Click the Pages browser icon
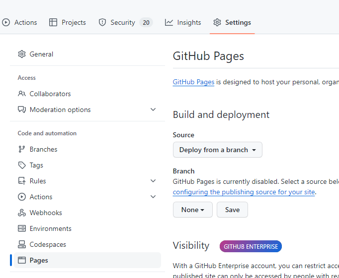 tap(22, 260)
